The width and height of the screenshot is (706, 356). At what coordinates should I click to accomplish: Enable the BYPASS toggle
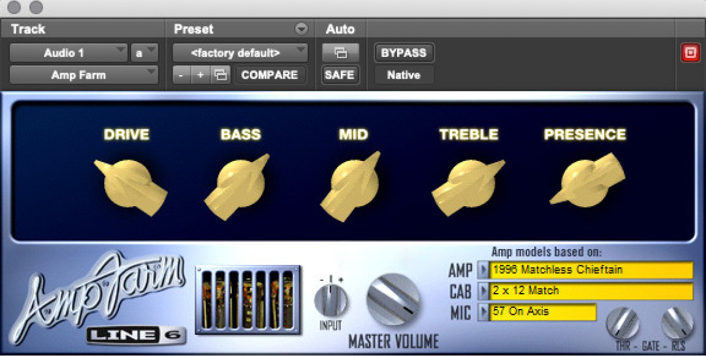(404, 53)
